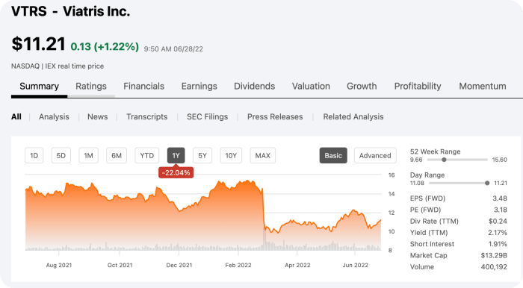Open the Momentum tab
This screenshot has width=523, height=288.
pyautogui.click(x=483, y=87)
